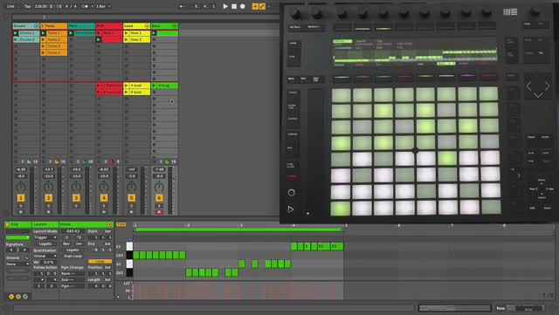Image resolution: width=559 pixels, height=315 pixels.
Task: Select the Pad track header
Action: 108,26
